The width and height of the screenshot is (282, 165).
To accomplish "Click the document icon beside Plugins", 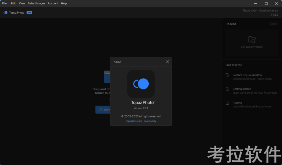I will point(227,103).
